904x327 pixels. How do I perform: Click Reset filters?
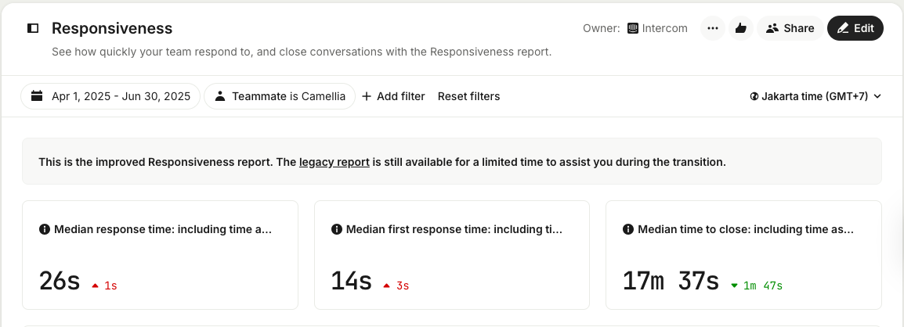pos(468,96)
